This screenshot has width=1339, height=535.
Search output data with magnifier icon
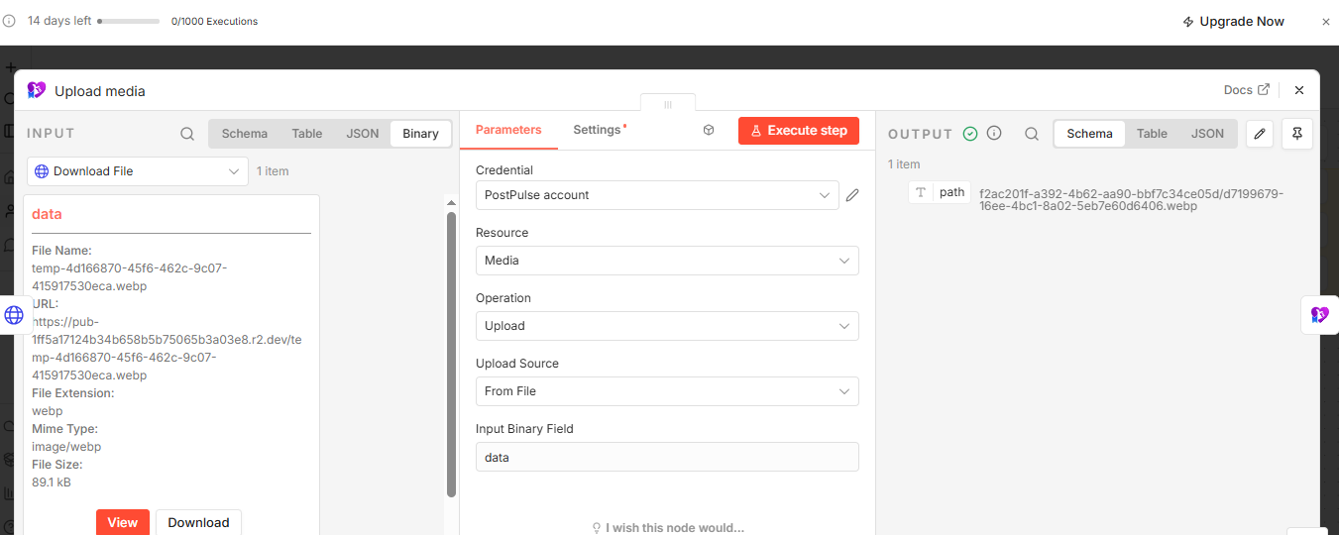(x=1032, y=134)
